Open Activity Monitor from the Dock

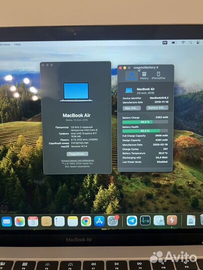[145, 220]
